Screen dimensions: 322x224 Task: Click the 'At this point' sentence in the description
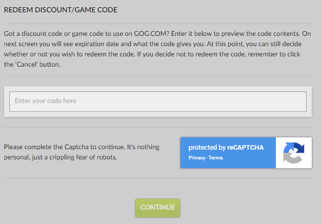point(254,44)
